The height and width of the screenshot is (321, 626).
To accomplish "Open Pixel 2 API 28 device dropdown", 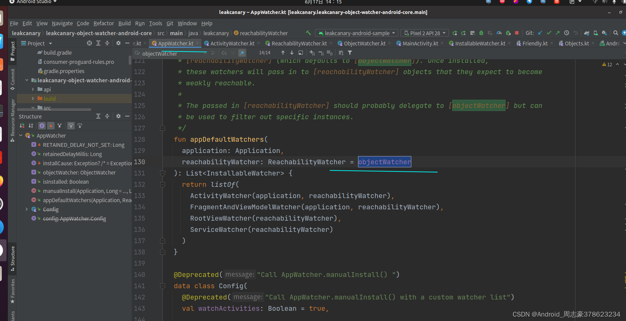I will (425, 33).
